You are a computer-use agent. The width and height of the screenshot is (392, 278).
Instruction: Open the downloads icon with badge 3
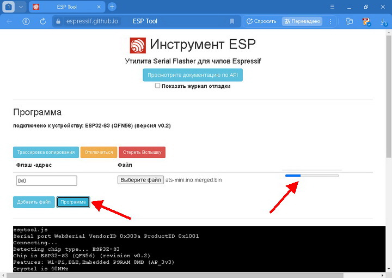click(x=384, y=22)
